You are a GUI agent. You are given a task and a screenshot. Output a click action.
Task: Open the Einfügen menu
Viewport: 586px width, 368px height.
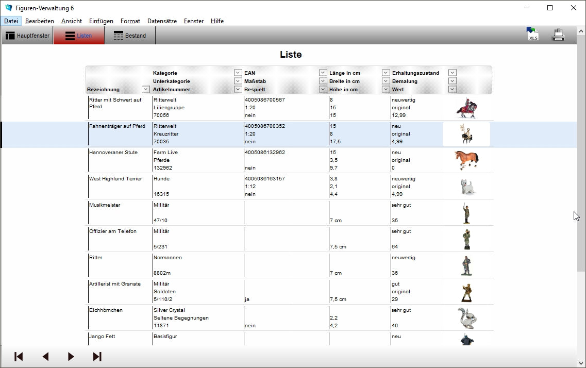click(101, 21)
